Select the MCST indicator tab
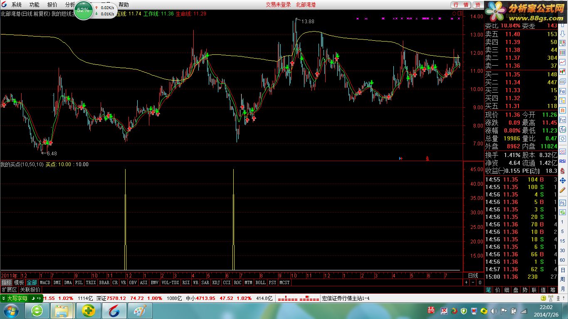The height and width of the screenshot is (319, 568). (x=285, y=282)
